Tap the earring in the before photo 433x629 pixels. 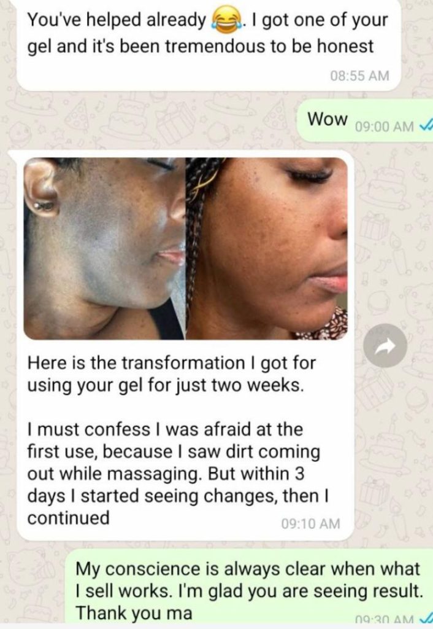click(x=44, y=206)
